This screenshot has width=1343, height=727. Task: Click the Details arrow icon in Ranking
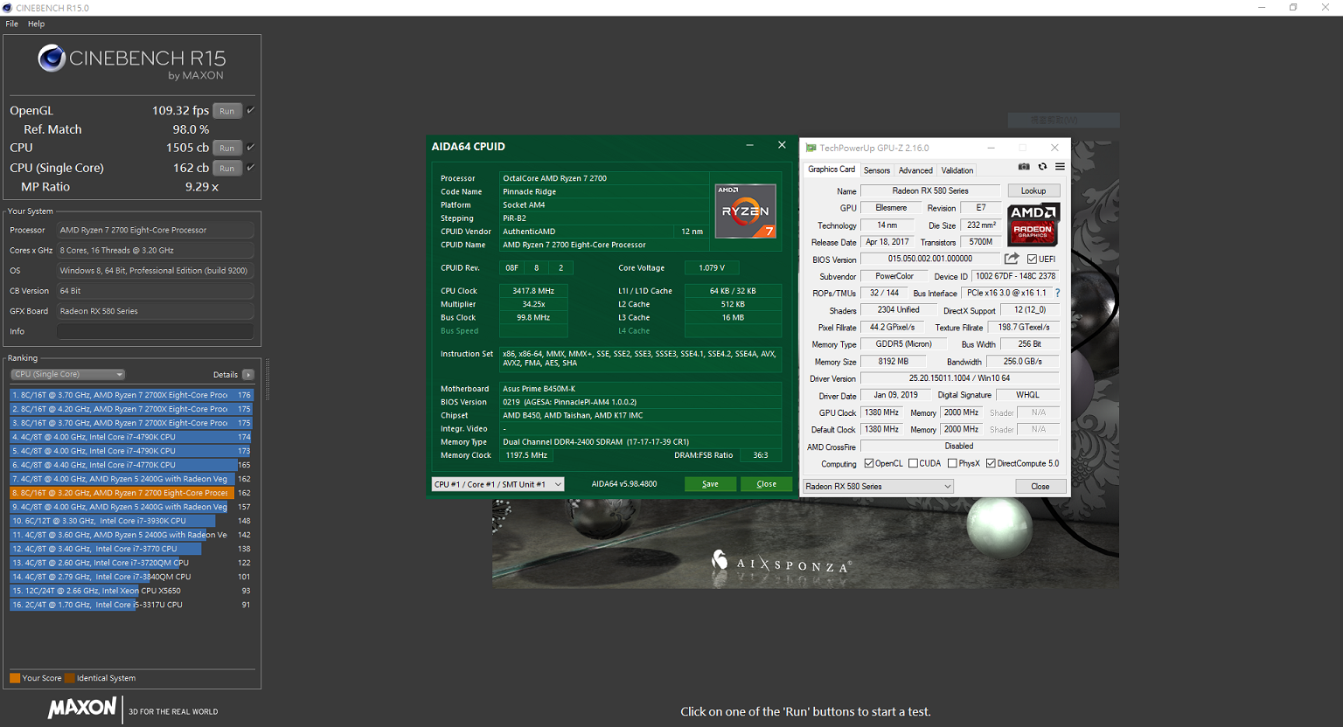pos(248,375)
